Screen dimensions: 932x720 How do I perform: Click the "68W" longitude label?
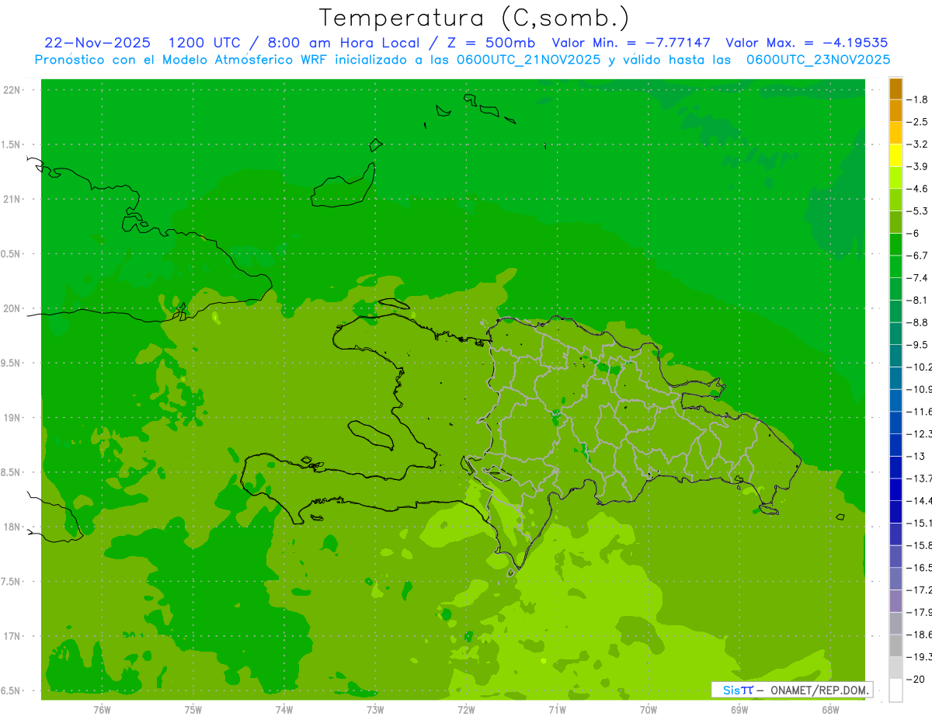click(830, 709)
